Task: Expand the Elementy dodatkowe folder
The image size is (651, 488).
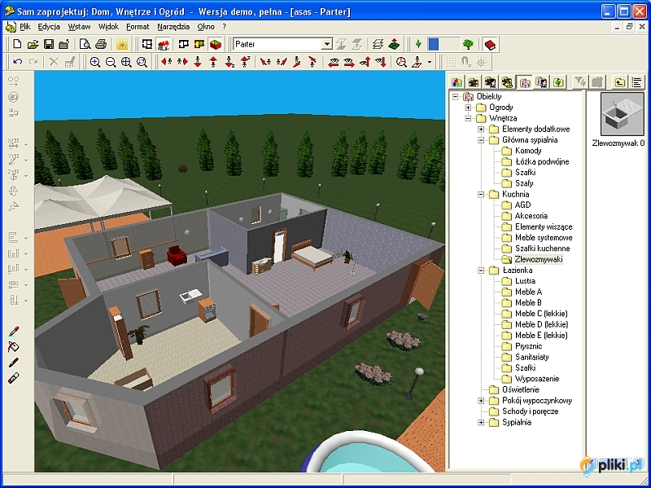Action: click(481, 130)
